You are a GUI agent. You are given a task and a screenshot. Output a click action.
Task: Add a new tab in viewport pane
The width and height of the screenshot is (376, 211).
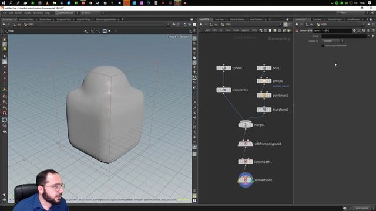click(123, 19)
